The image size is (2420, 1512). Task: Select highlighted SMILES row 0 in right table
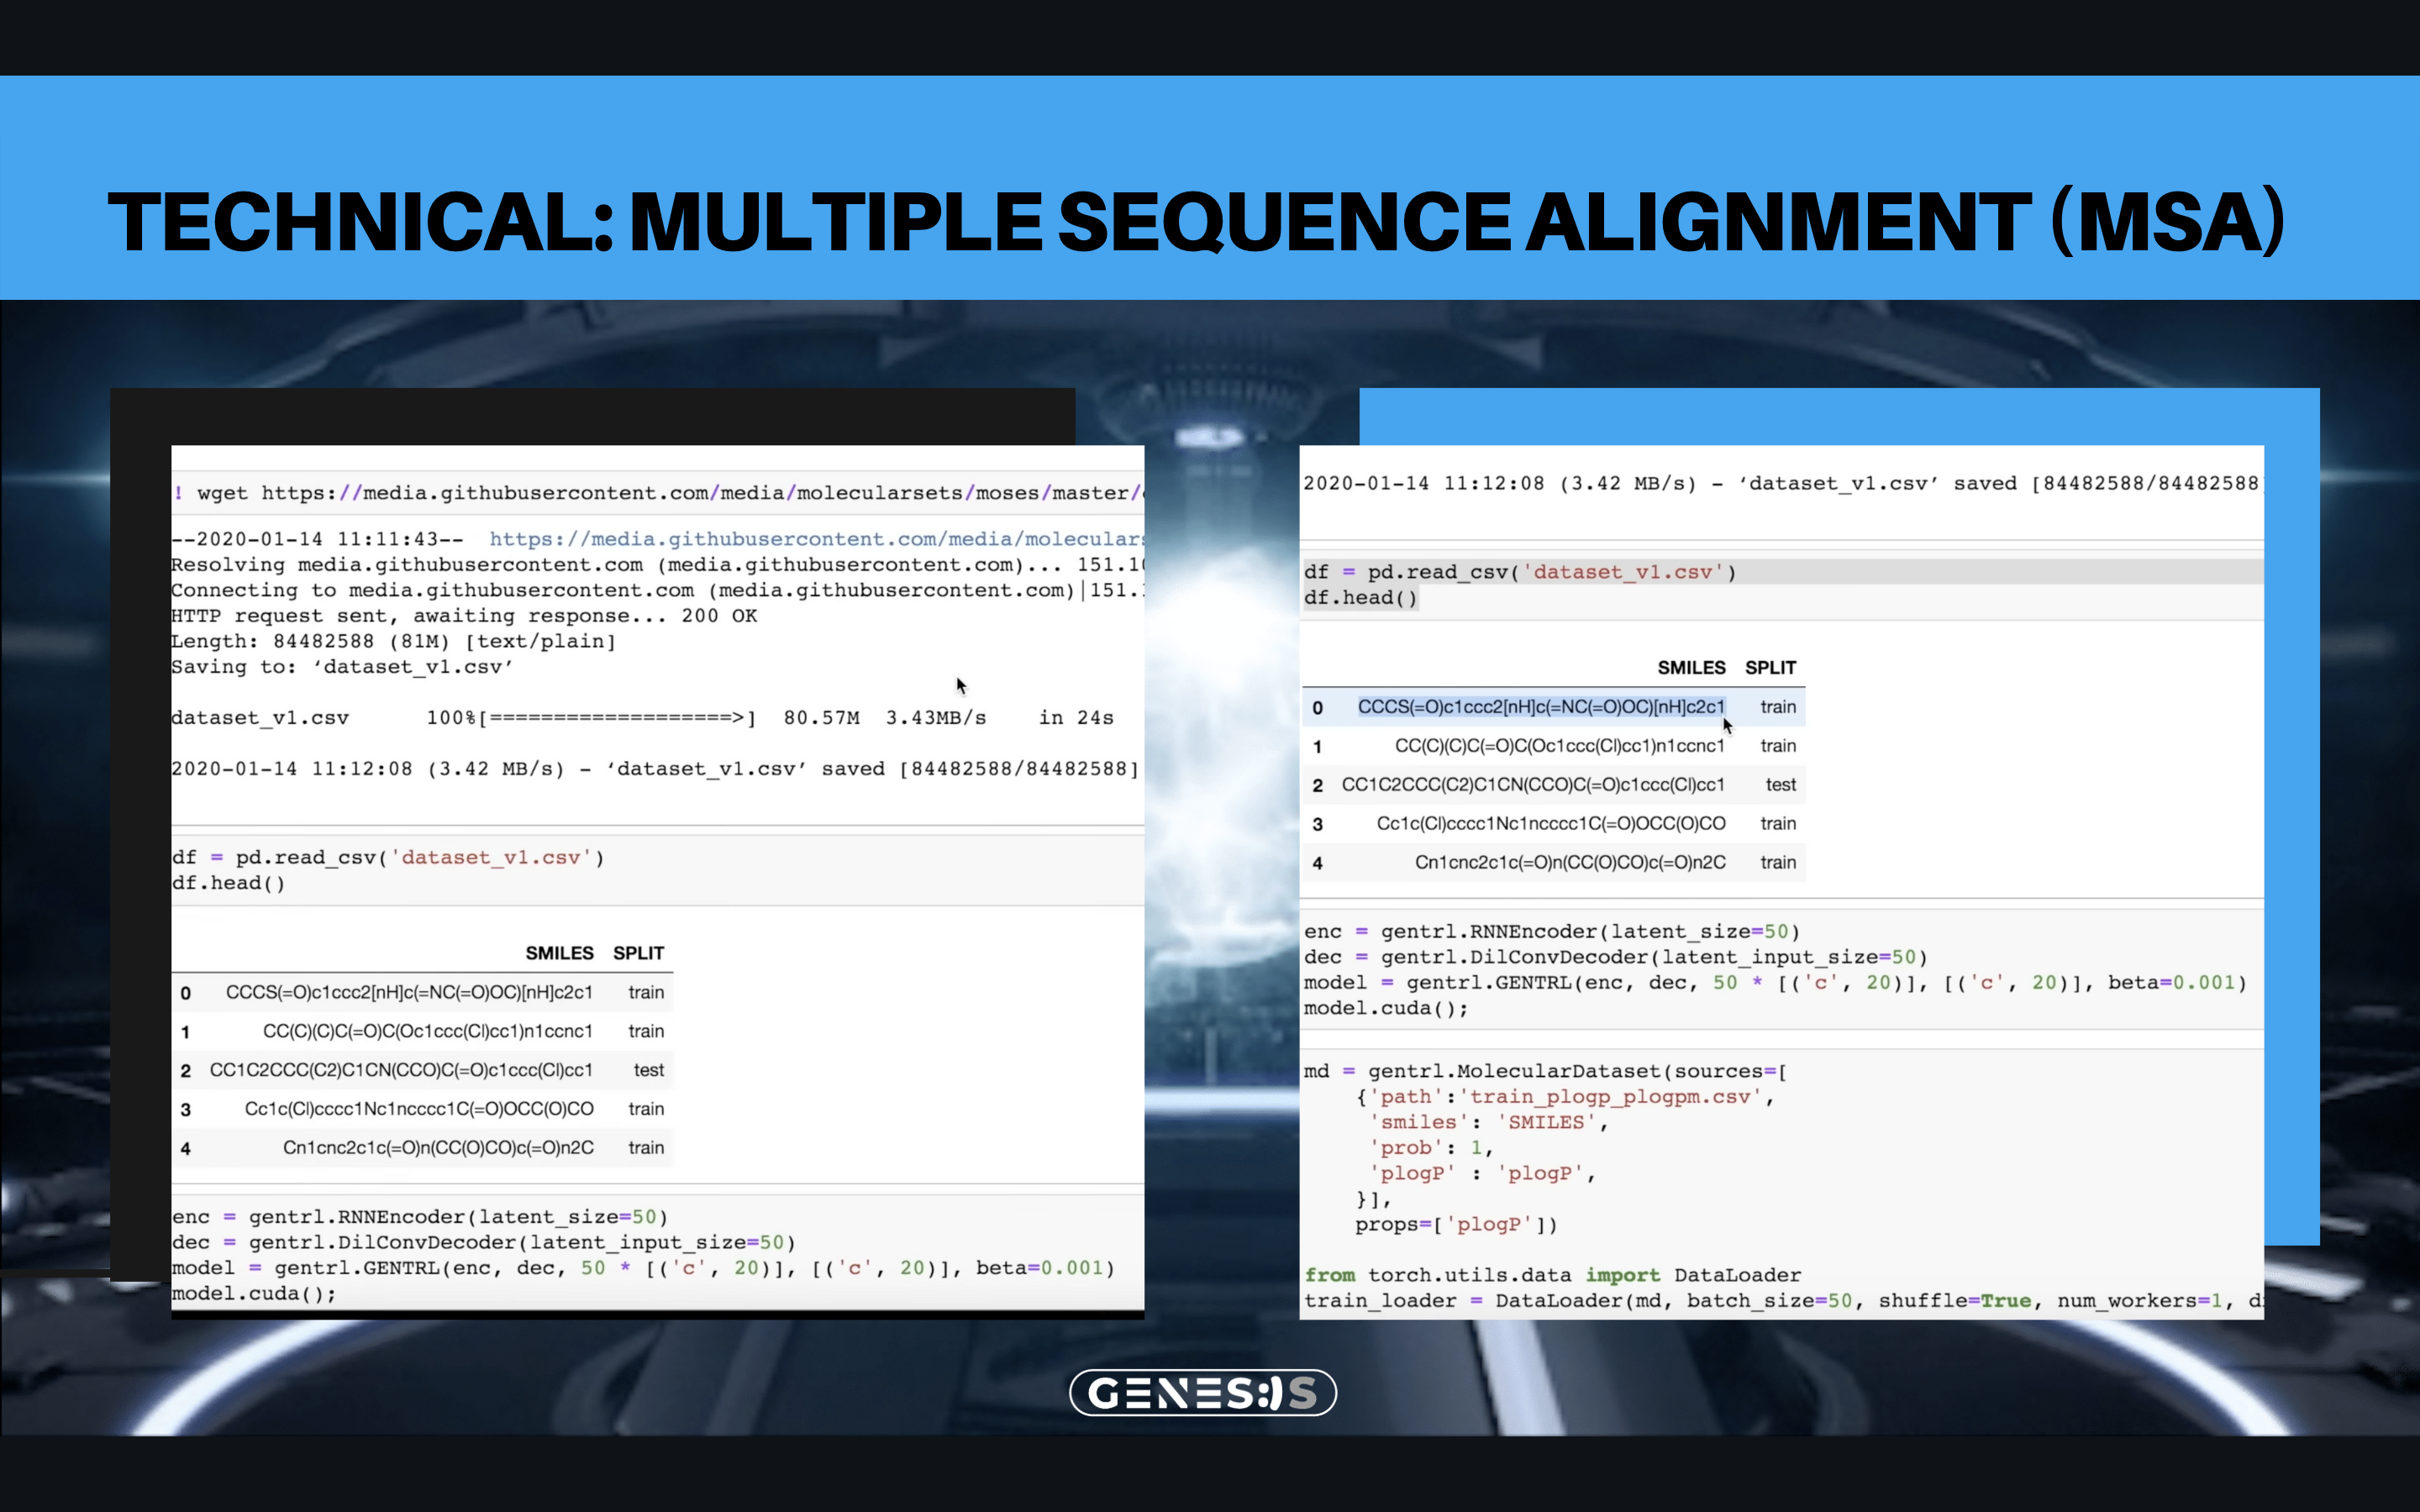coord(1540,707)
